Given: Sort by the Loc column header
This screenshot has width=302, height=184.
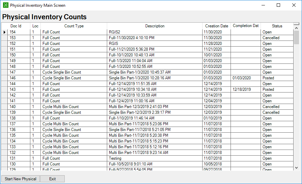Looking at the screenshot, I should [x=35, y=26].
